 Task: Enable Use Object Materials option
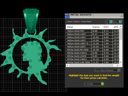coord(119,70)
